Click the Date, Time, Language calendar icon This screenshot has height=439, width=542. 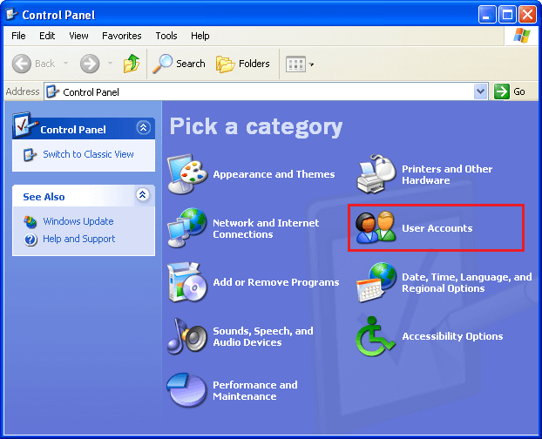tap(376, 282)
